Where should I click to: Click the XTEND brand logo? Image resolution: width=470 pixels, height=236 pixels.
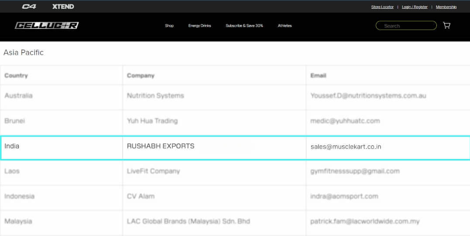(x=63, y=7)
